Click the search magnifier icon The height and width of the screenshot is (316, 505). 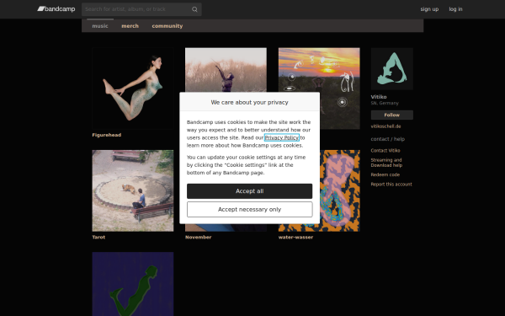(x=194, y=9)
